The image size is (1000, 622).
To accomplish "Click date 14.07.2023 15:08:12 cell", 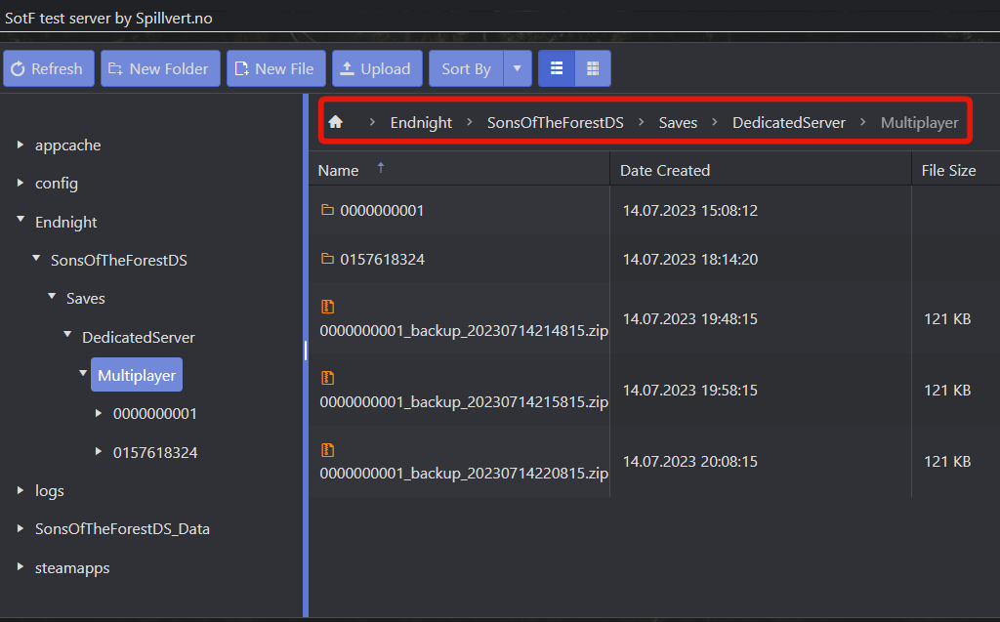I will point(690,211).
